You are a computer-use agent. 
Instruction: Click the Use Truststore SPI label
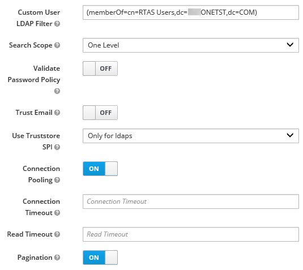[x=36, y=142]
